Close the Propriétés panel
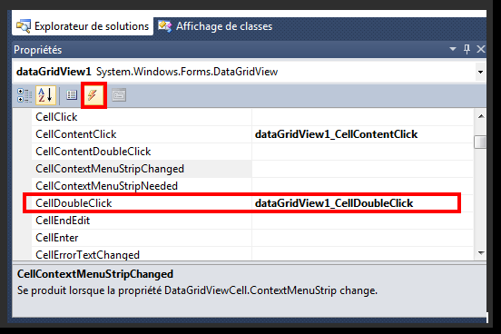The width and height of the screenshot is (501, 334). click(x=481, y=49)
